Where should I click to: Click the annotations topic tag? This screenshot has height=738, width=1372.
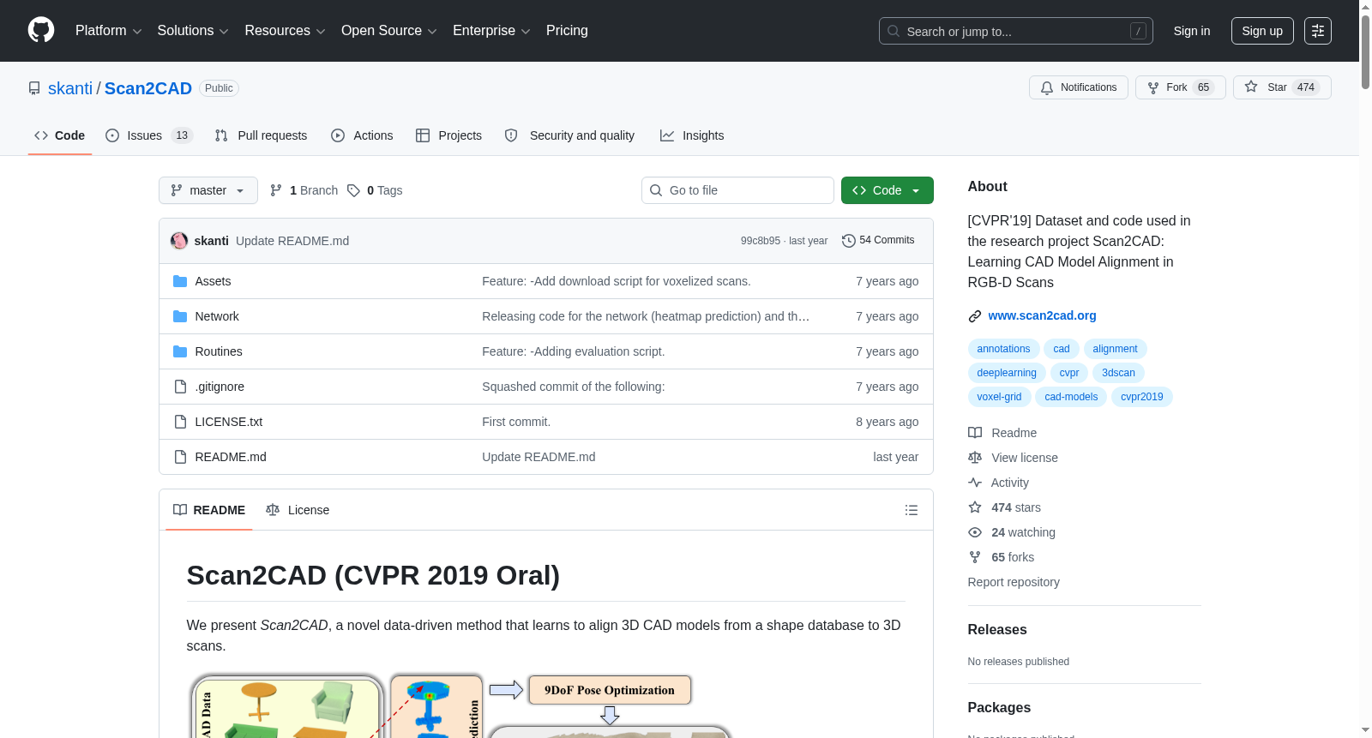[x=1003, y=349]
